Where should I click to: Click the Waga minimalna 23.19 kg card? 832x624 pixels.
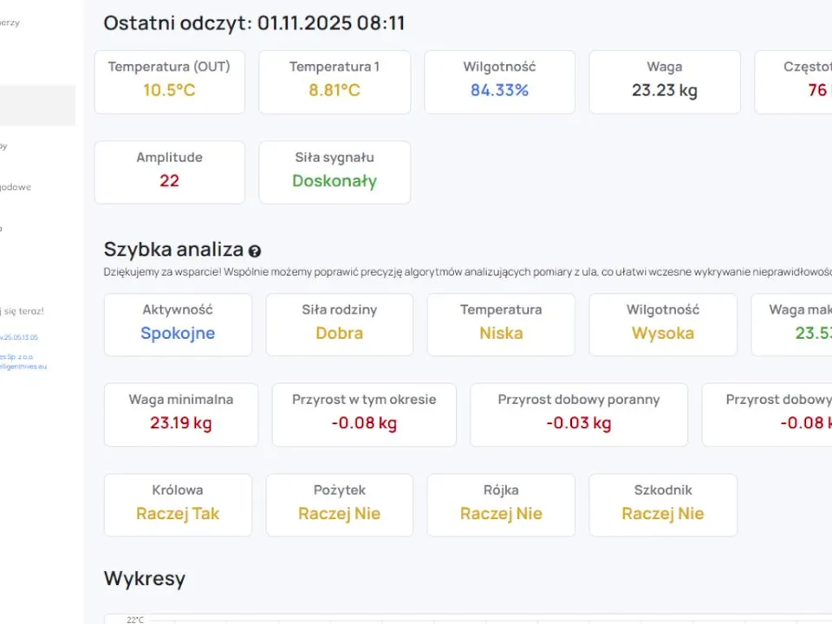[x=180, y=414]
